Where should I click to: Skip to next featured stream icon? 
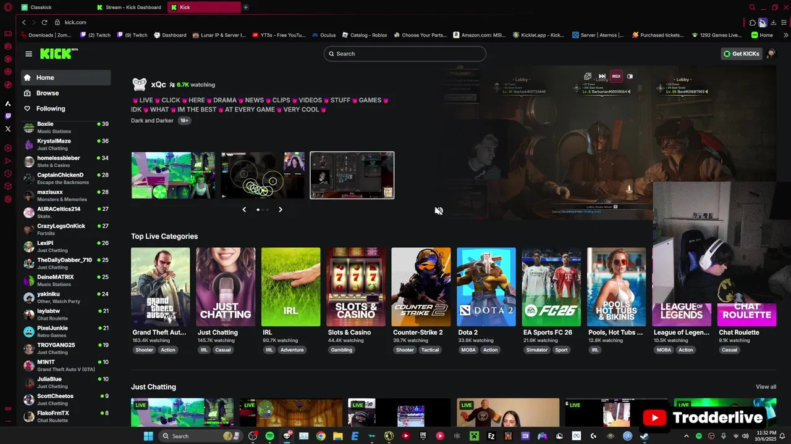point(602,76)
